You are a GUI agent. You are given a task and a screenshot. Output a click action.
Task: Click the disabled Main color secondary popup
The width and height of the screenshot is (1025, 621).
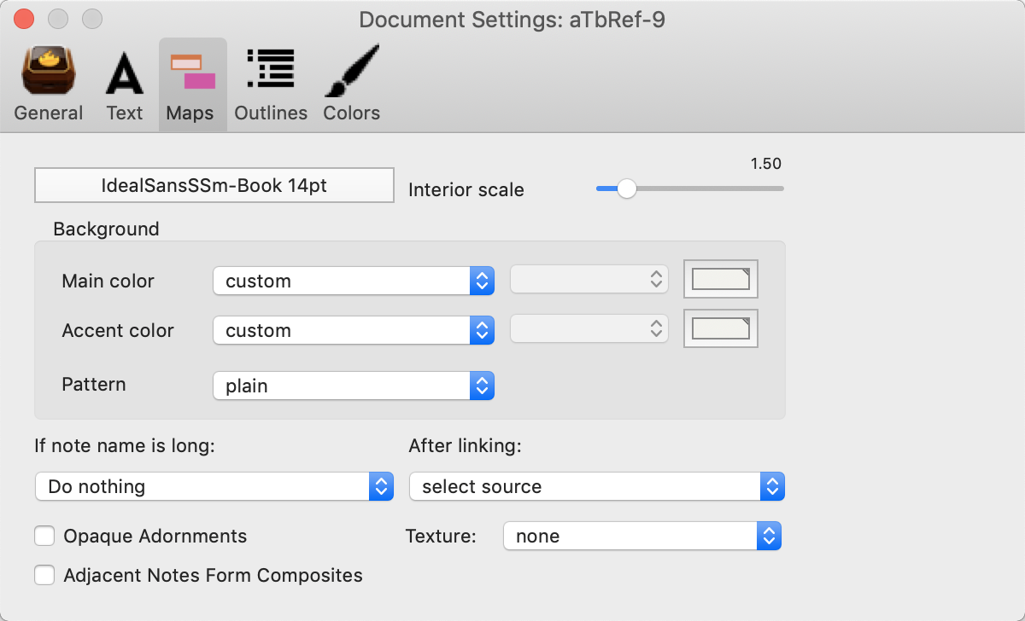[x=589, y=279]
